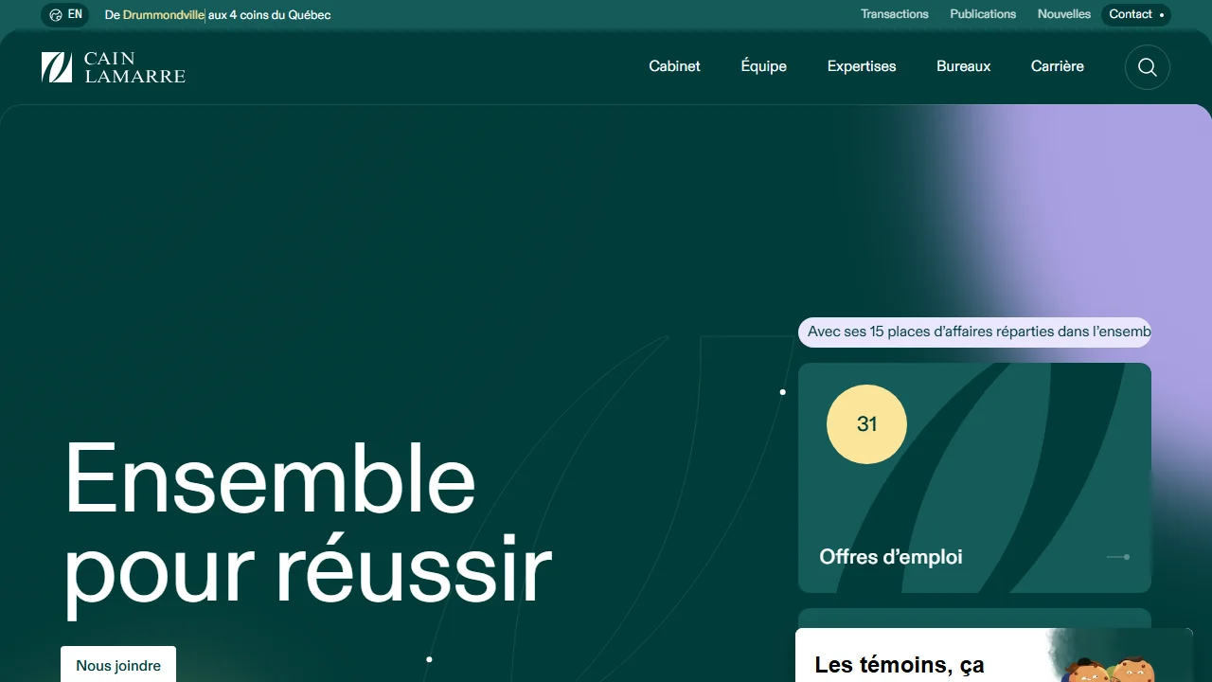Click the yellow 31 badge circle
Screen dimensions: 1212x682
[x=866, y=424]
